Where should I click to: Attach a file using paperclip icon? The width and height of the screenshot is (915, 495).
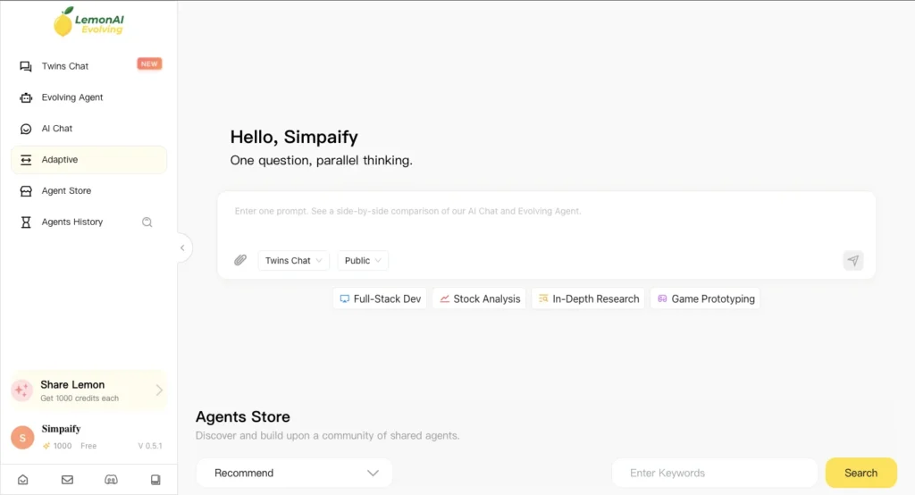click(x=240, y=260)
